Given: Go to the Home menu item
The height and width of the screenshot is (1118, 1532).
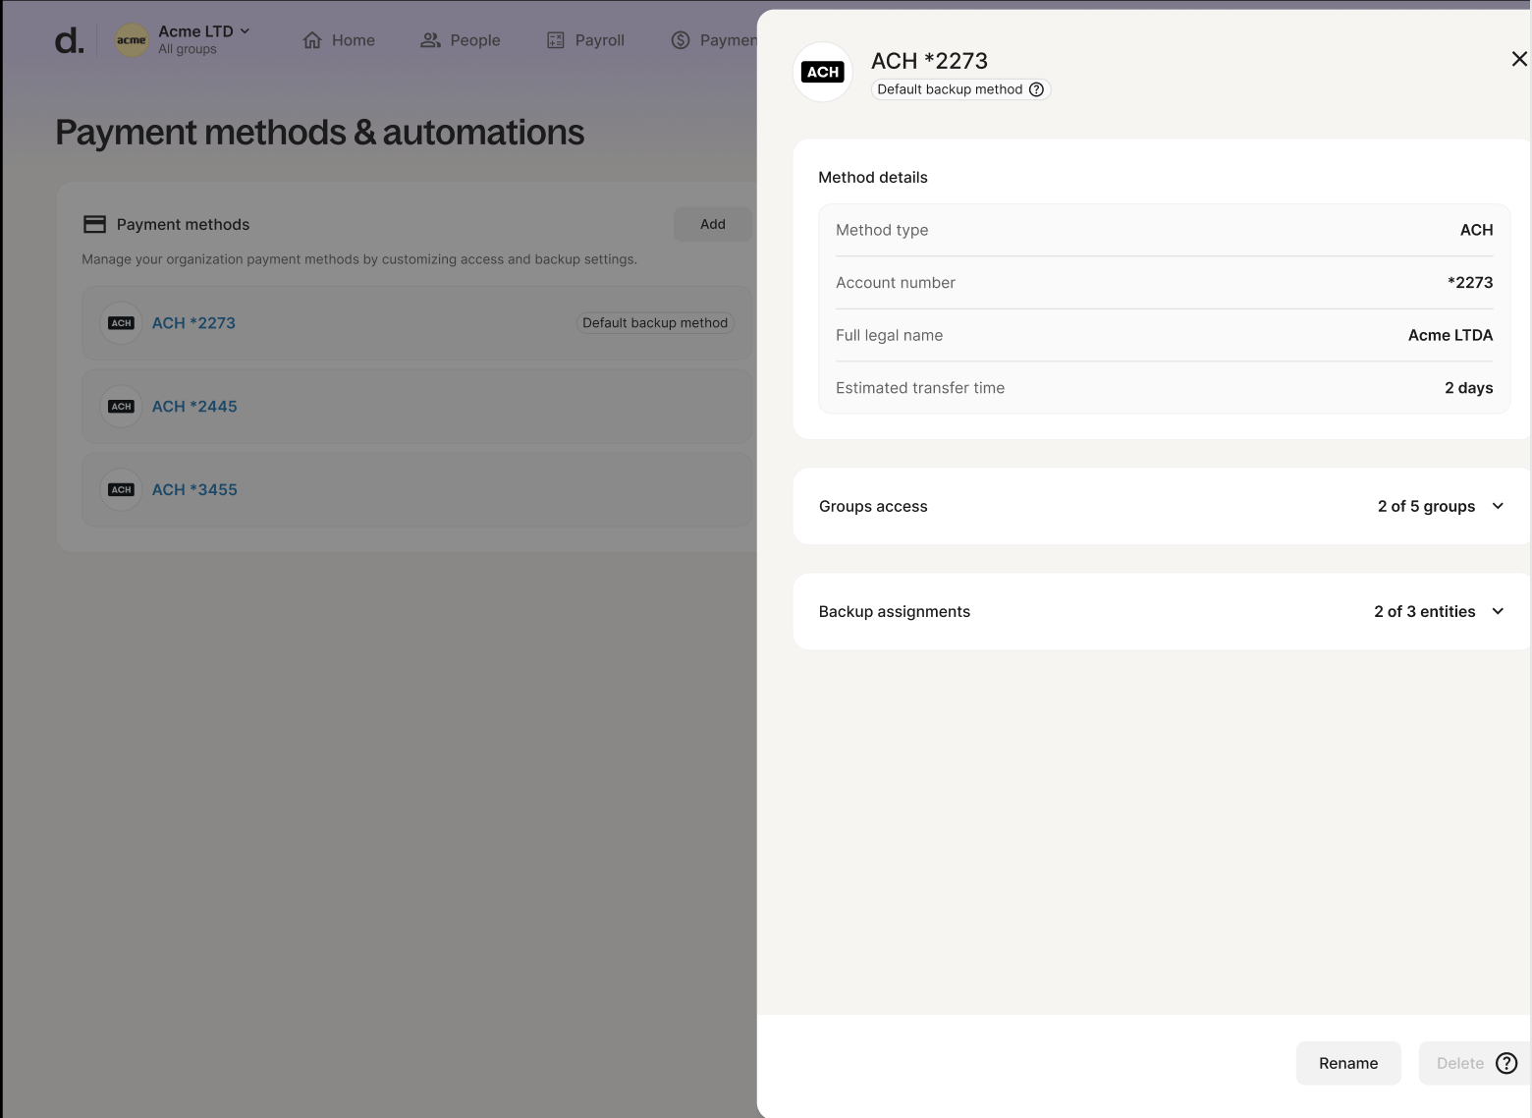Looking at the screenshot, I should (x=339, y=40).
